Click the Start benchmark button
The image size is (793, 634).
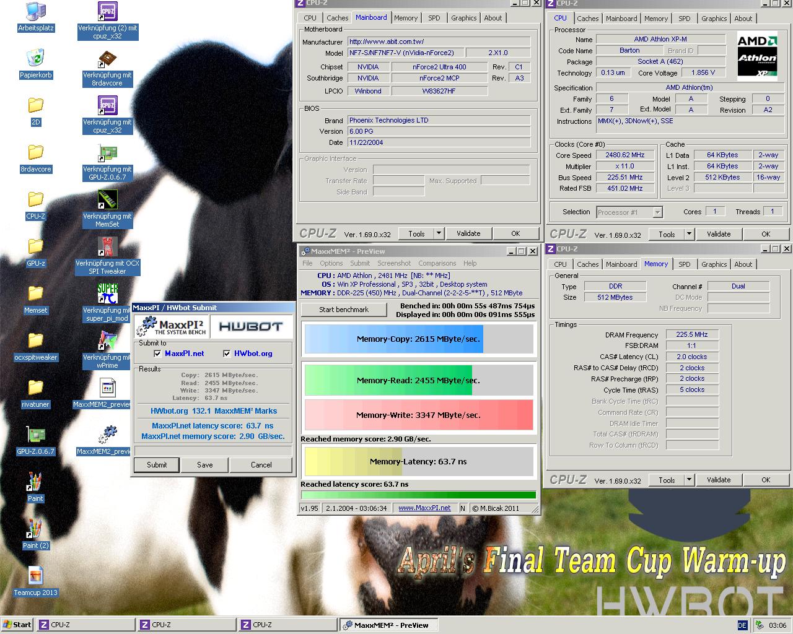coord(344,310)
